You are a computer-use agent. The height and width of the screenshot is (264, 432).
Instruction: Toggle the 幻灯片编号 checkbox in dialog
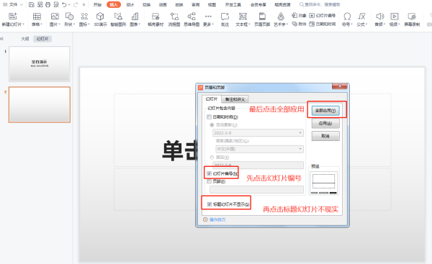pos(209,173)
